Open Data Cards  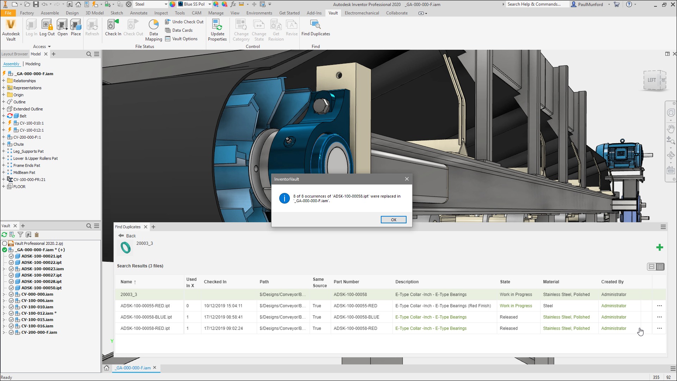(x=179, y=30)
